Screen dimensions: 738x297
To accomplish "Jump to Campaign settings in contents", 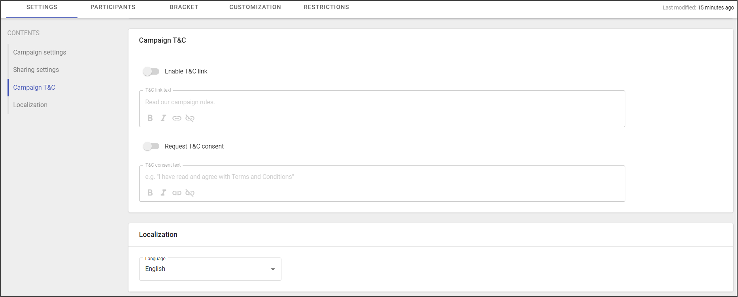I will click(40, 52).
